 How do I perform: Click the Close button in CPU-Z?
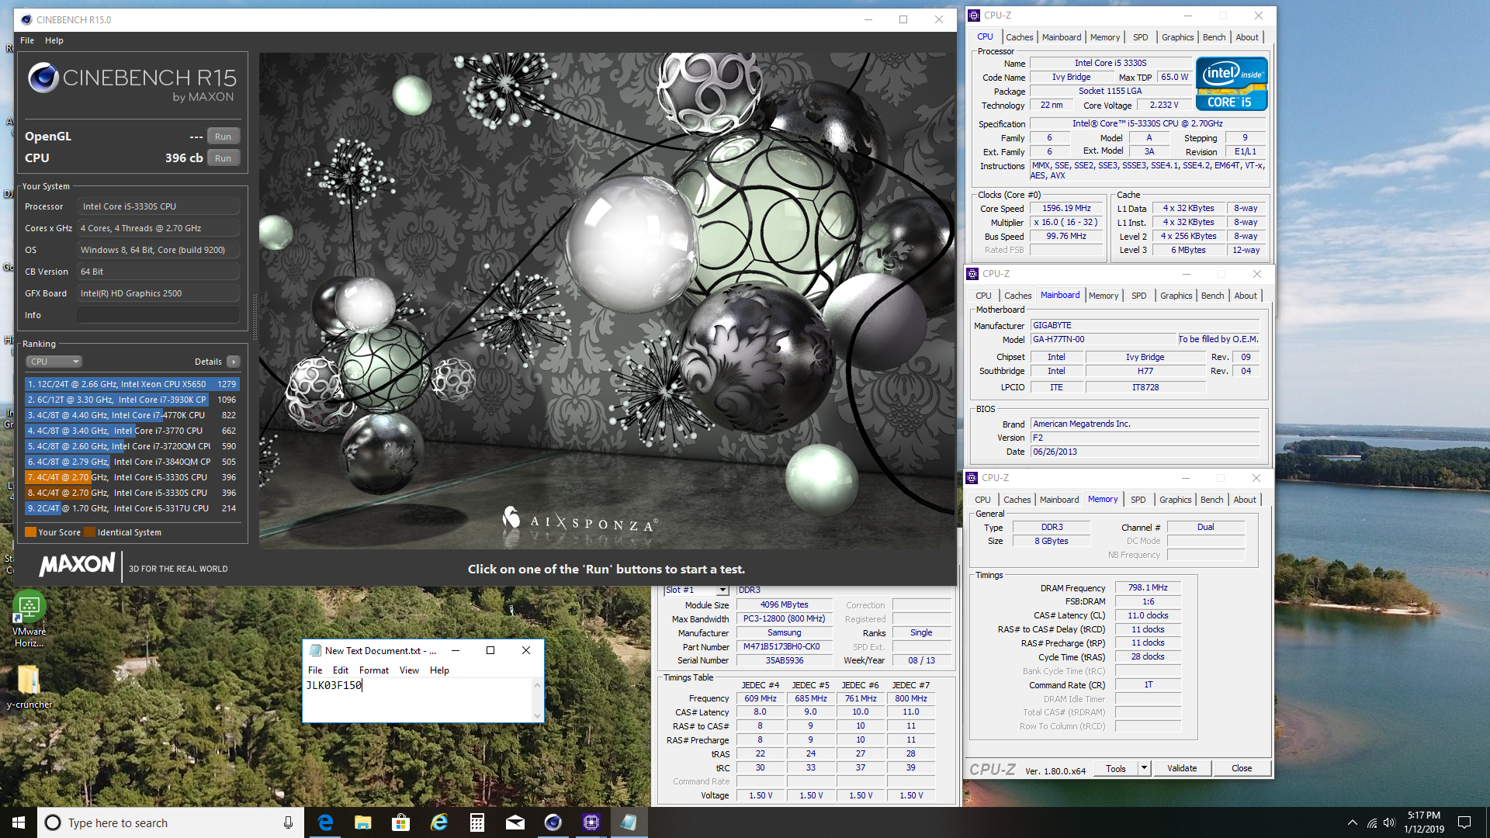coord(1242,768)
